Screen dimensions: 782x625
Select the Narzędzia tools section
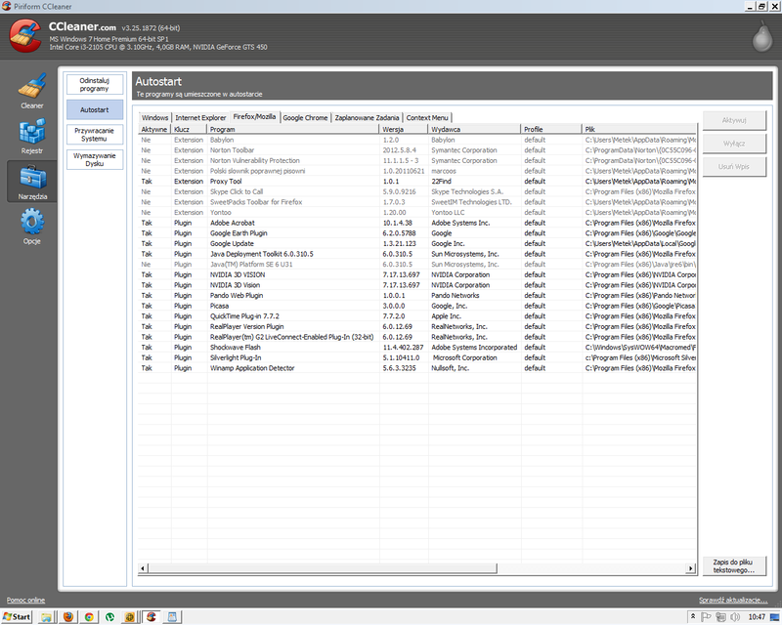[32, 181]
